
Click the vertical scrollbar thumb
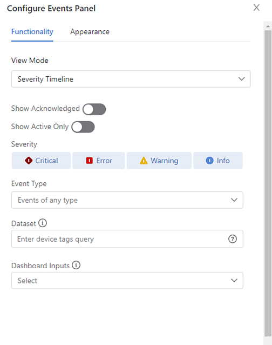point(268,183)
